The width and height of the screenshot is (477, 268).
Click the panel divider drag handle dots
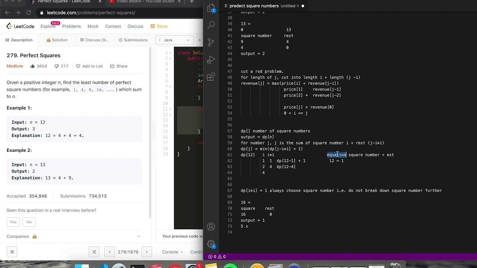(x=153, y=130)
